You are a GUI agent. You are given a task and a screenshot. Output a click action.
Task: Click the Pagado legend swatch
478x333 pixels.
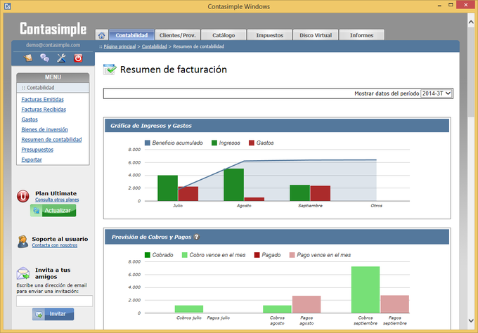click(x=257, y=255)
